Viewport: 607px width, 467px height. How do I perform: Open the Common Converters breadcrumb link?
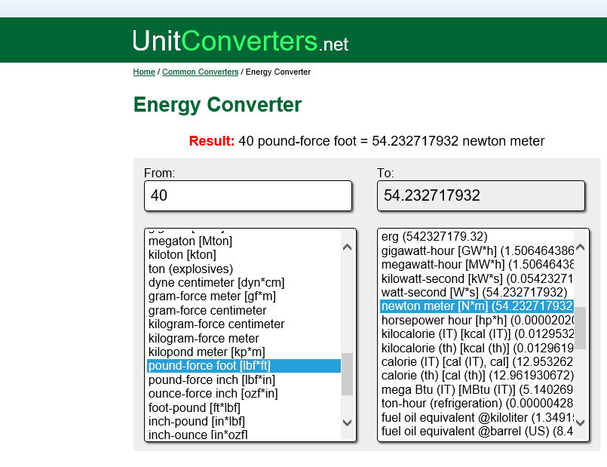[x=200, y=72]
